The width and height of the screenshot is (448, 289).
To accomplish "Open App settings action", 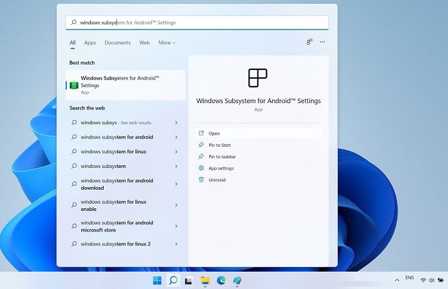I will (221, 169).
